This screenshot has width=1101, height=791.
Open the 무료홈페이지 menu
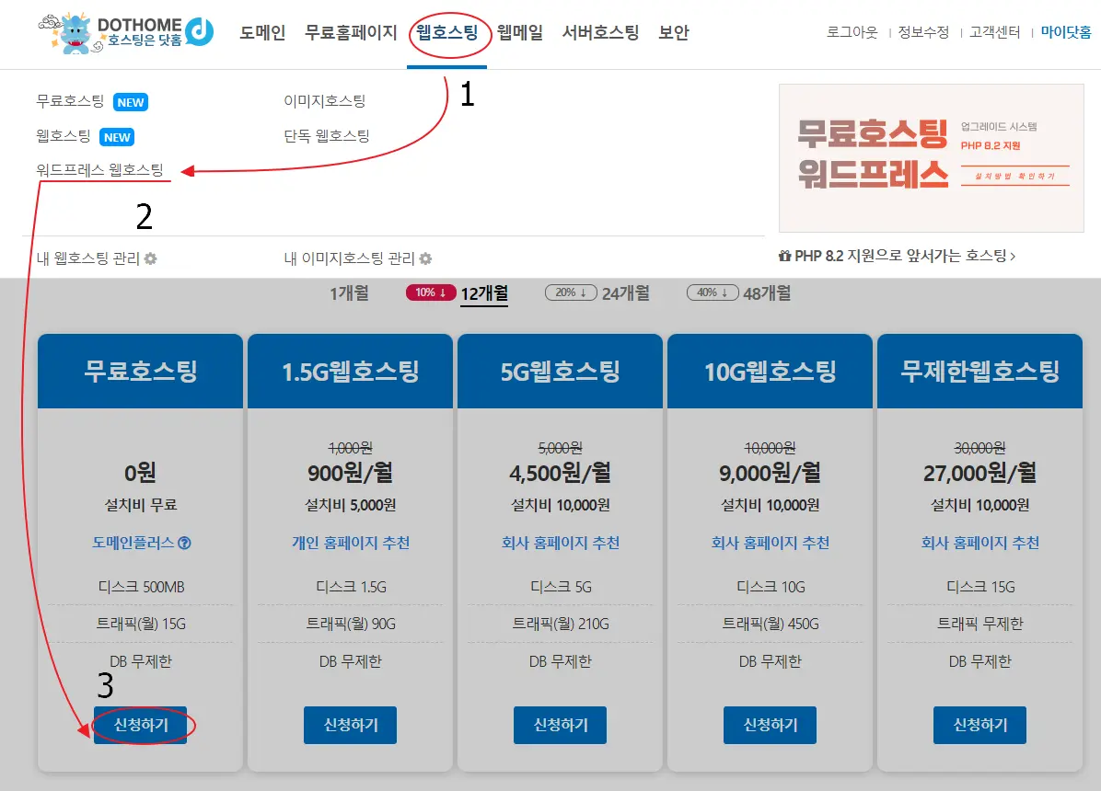351,33
